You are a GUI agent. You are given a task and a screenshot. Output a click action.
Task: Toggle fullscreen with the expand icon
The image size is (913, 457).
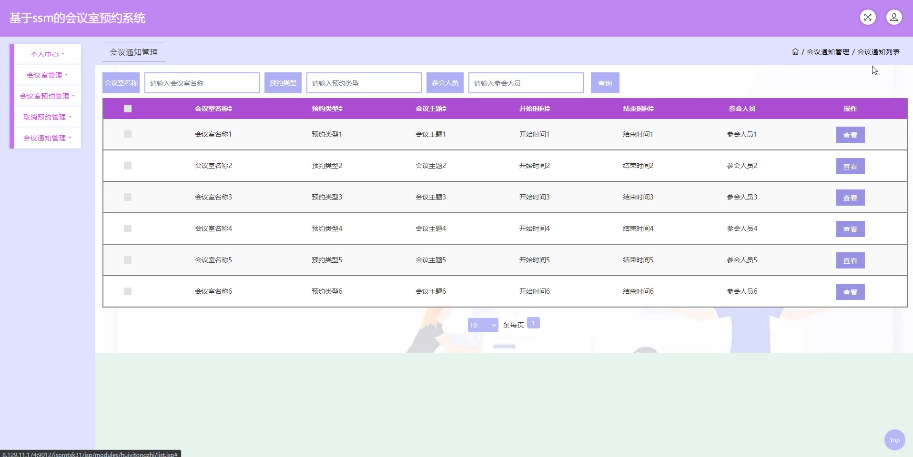[x=868, y=17]
